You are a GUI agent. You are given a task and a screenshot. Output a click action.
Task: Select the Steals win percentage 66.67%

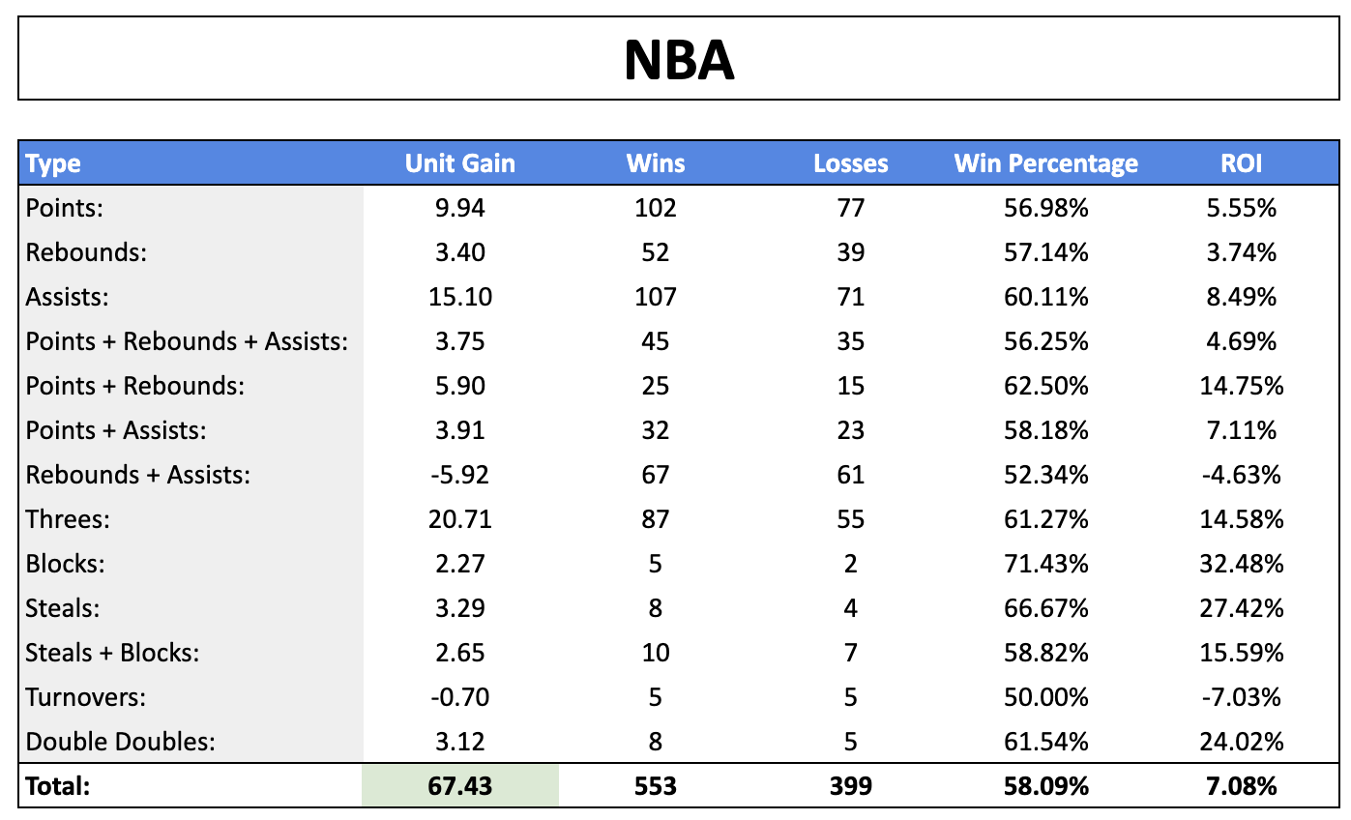pos(1045,608)
